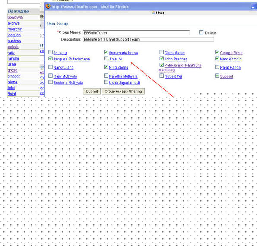Open the Rajiv Muthyala link
The height and width of the screenshot is (246, 257).
(65, 76)
